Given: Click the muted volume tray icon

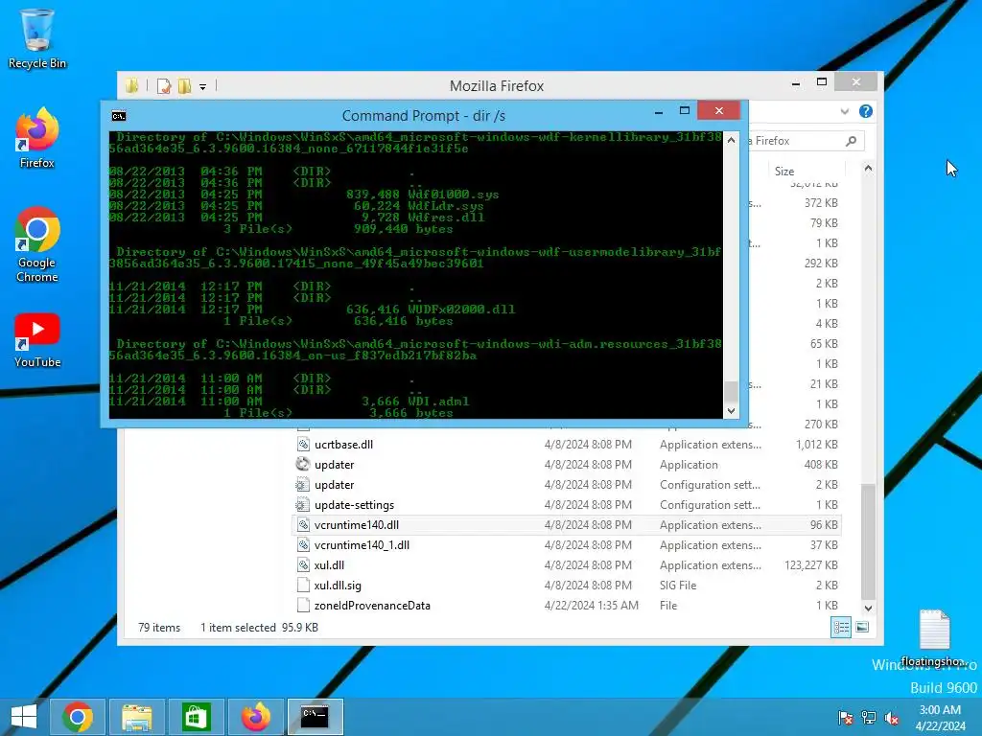Looking at the screenshot, I should 892,718.
